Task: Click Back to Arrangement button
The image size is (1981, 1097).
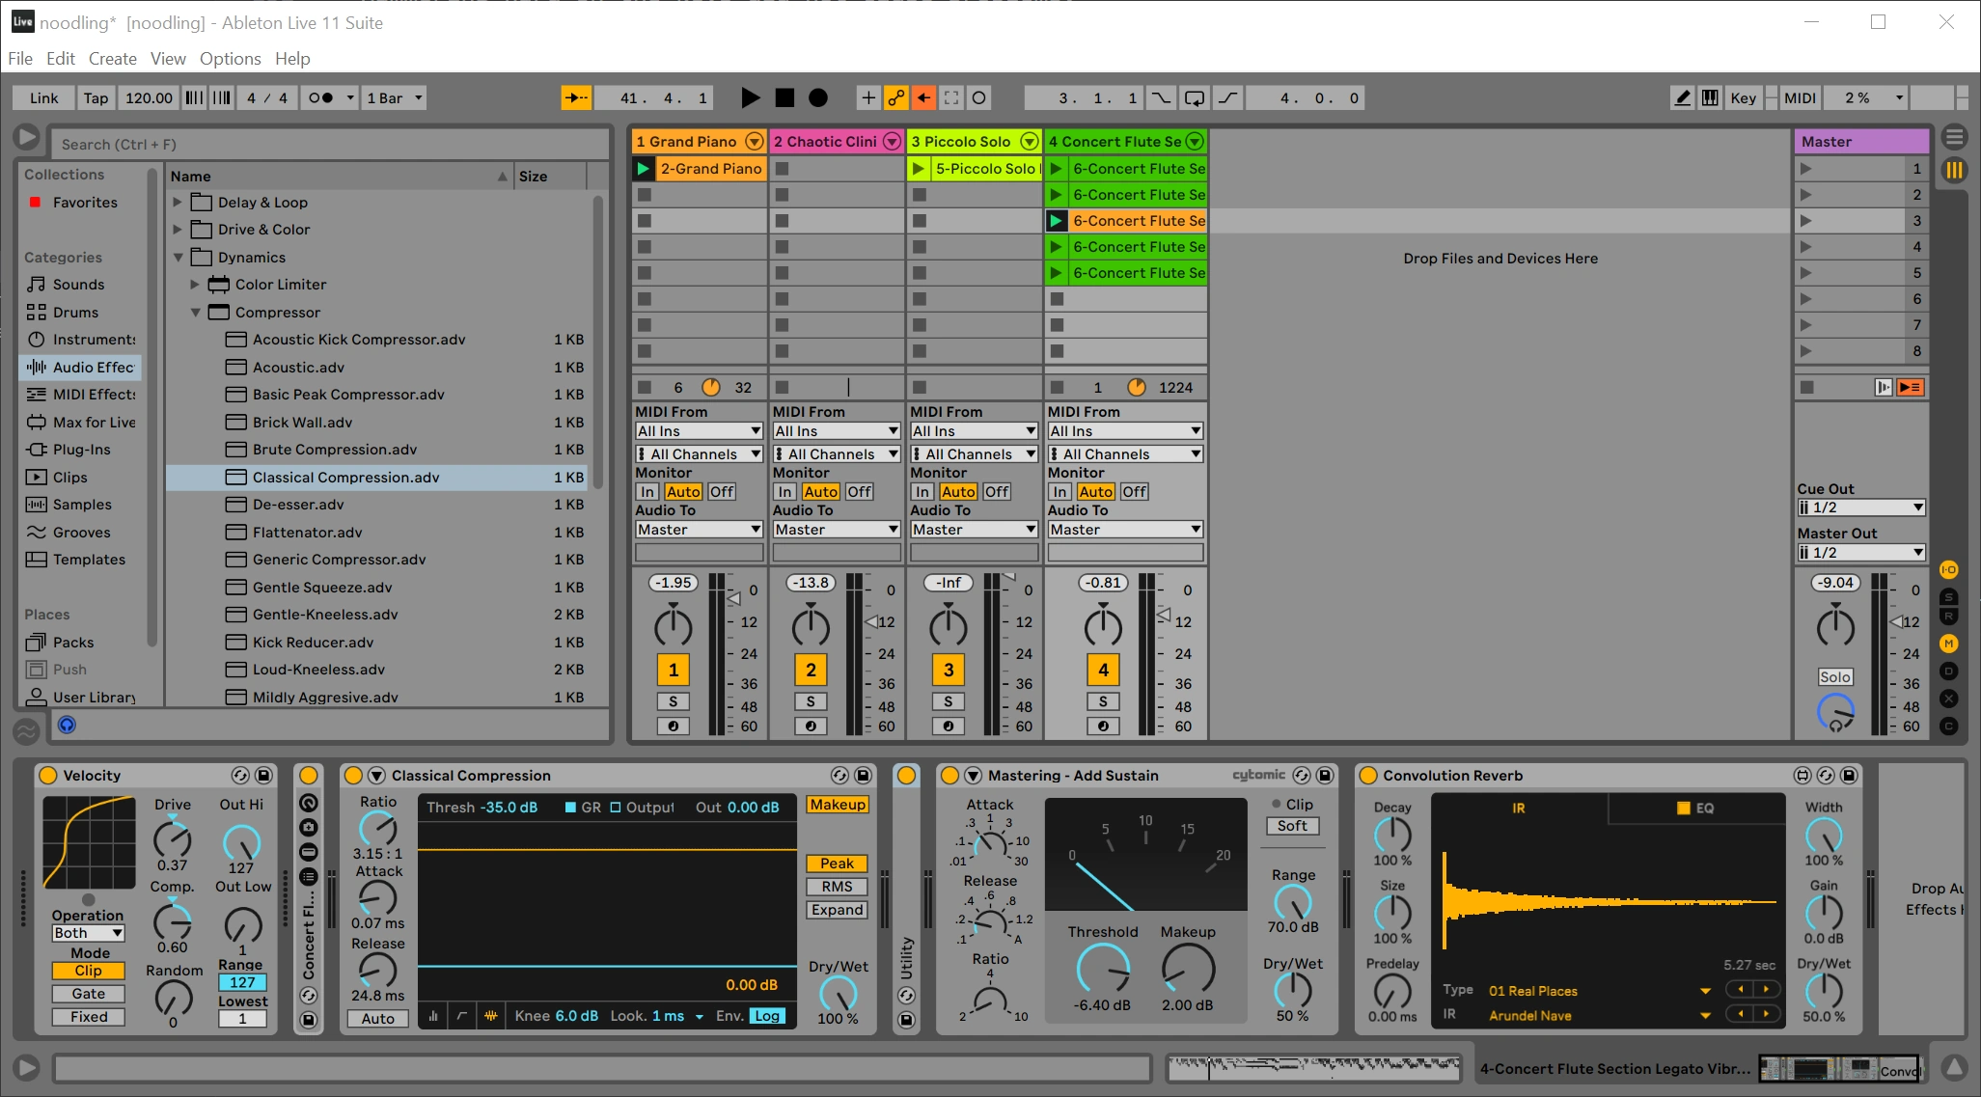Action: pyautogui.click(x=1910, y=387)
